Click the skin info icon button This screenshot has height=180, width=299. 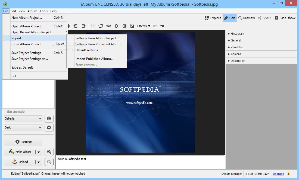pos(49,118)
